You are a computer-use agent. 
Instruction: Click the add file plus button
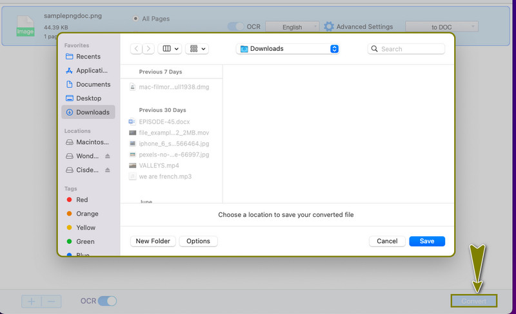[x=31, y=301]
